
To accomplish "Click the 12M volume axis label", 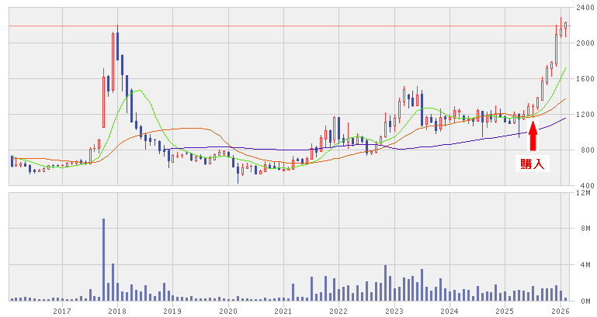I will (x=583, y=193).
